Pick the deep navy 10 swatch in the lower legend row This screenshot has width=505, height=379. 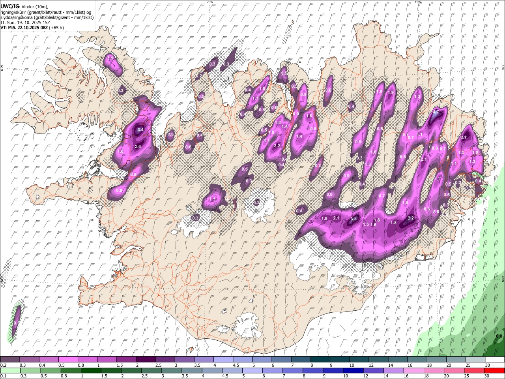point(353,370)
